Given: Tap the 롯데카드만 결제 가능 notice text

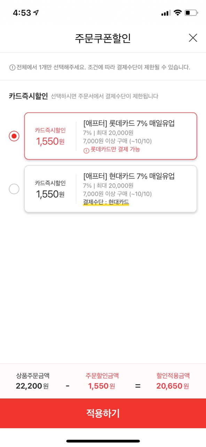Looking at the screenshot, I should [x=115, y=150].
